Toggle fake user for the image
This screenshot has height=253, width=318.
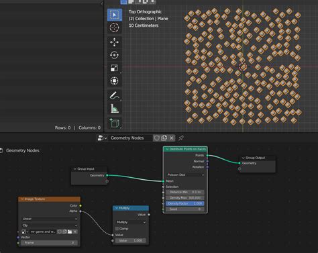[x=60, y=232]
